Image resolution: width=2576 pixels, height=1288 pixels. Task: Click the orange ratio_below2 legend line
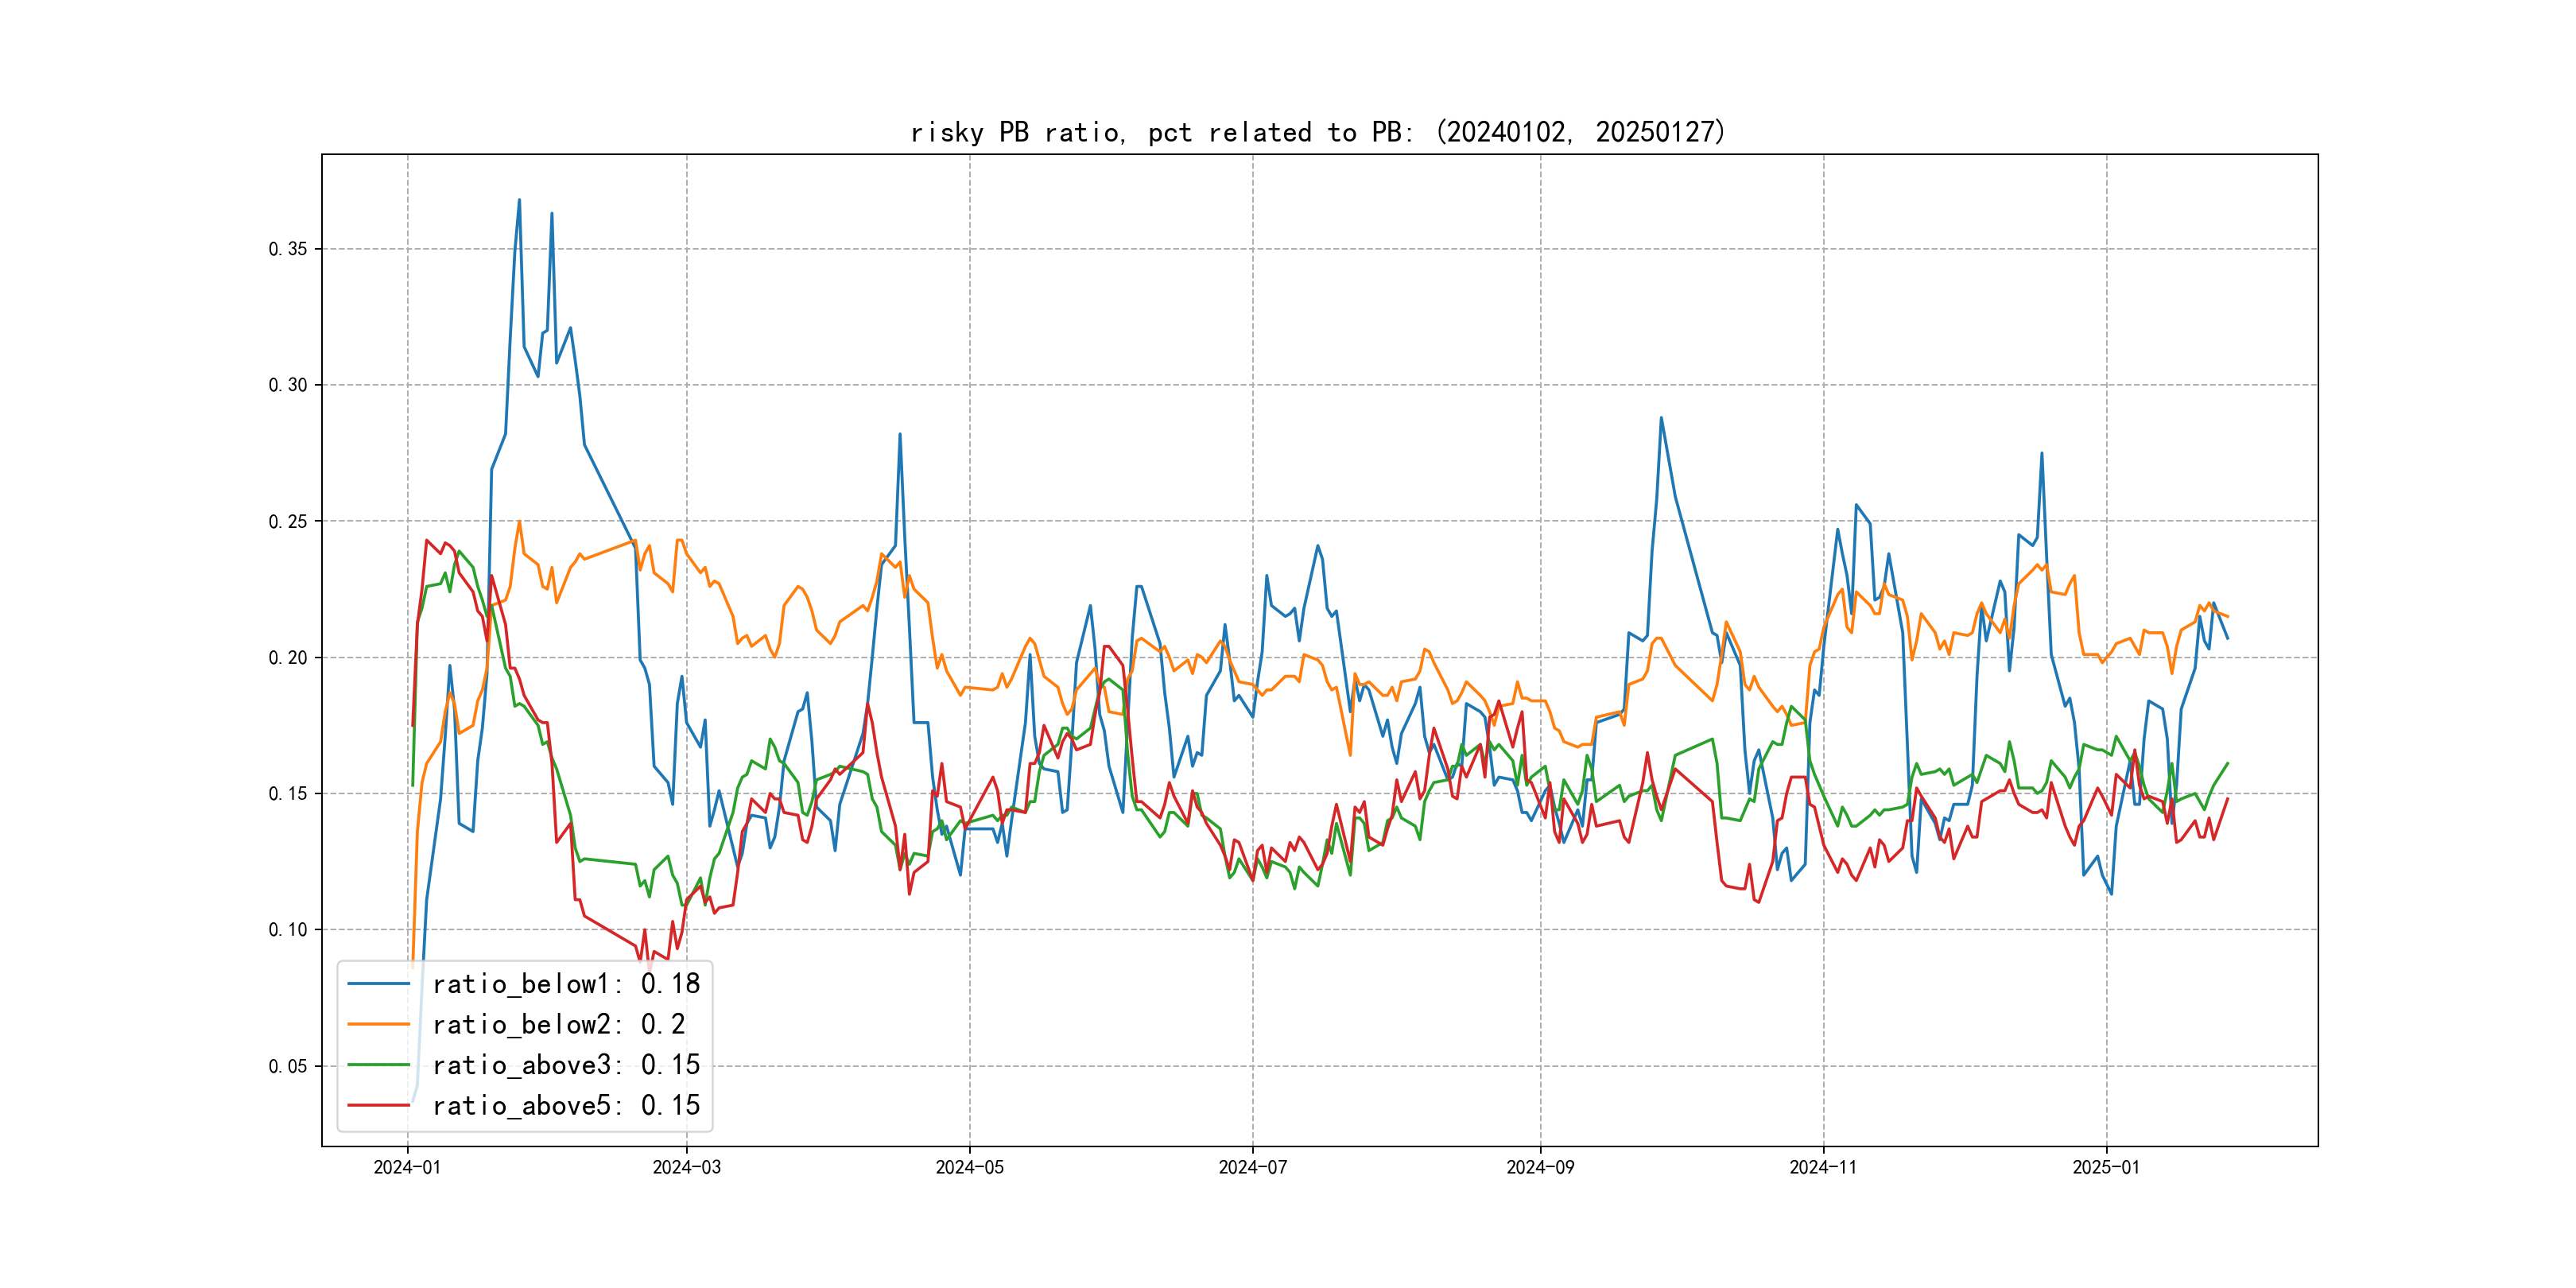tap(378, 1024)
